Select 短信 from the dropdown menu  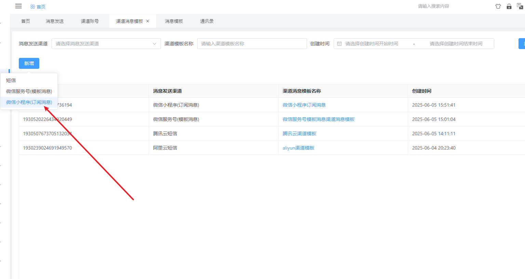[x=11, y=80]
